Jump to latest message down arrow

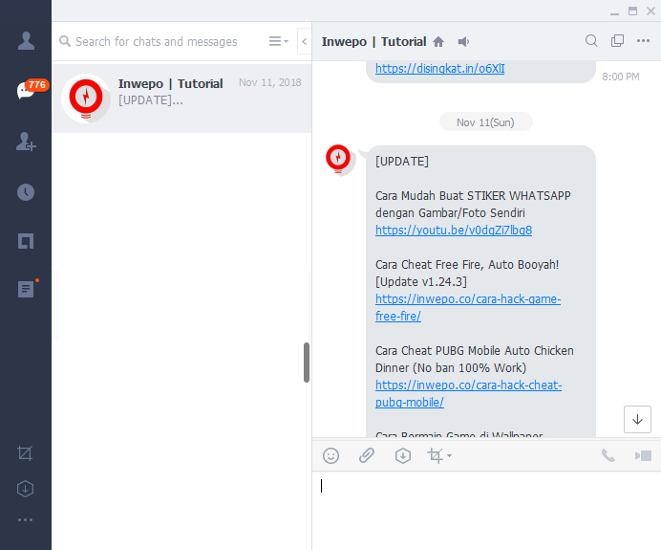point(638,419)
